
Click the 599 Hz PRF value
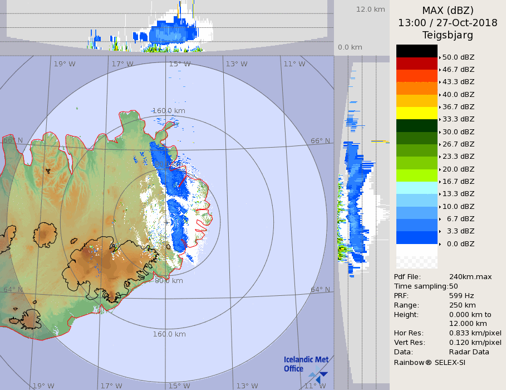point(461,296)
